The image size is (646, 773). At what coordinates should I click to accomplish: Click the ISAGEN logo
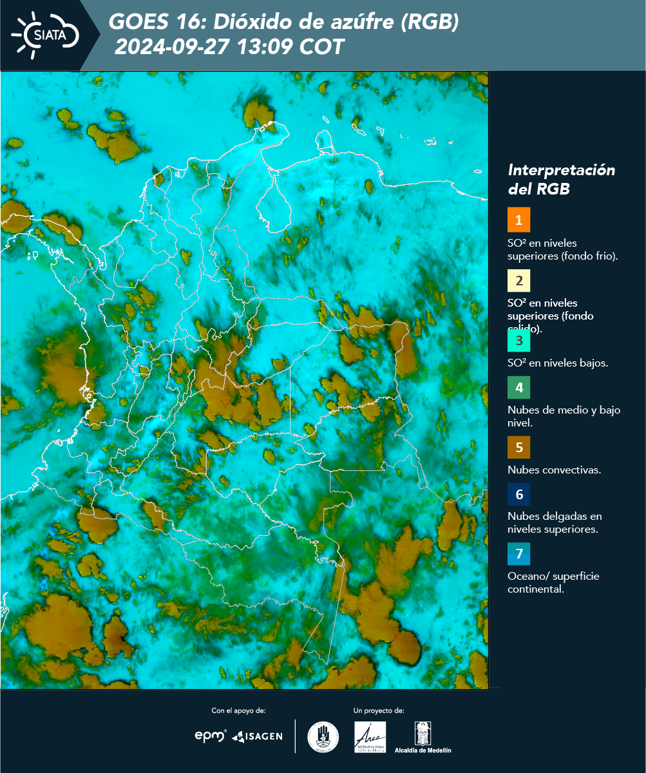point(257,736)
